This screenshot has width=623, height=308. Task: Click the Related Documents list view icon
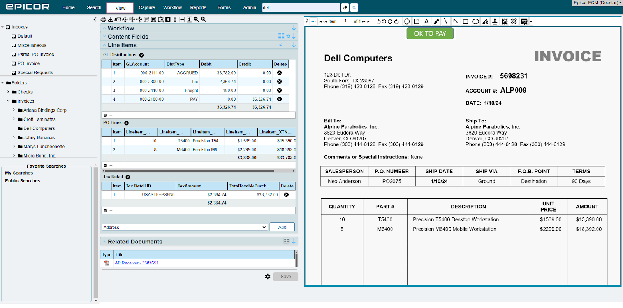click(x=287, y=241)
